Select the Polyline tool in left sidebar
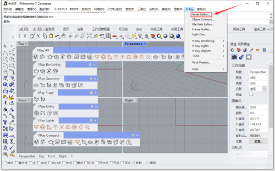Image resolution: width=275 pixels, height=171 pixels. (x=5, y=53)
